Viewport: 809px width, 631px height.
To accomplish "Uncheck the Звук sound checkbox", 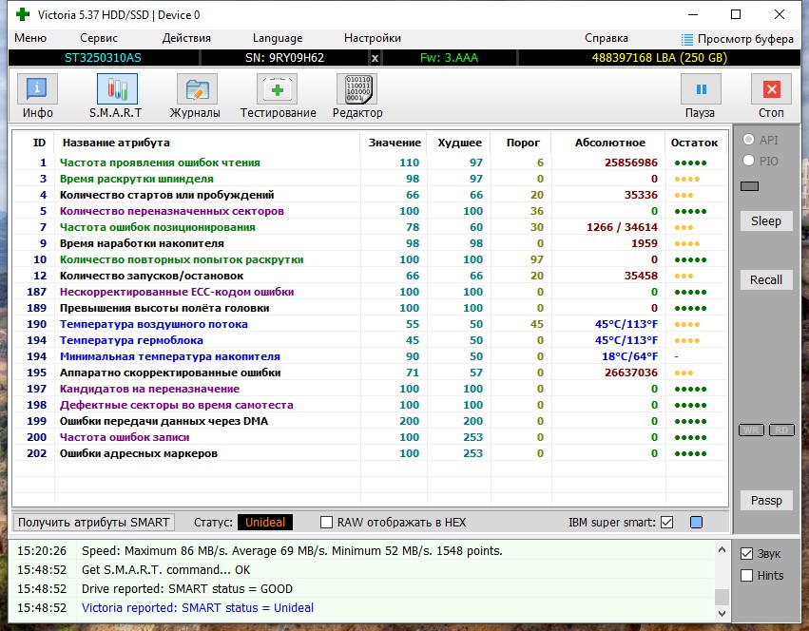I will 746,554.
